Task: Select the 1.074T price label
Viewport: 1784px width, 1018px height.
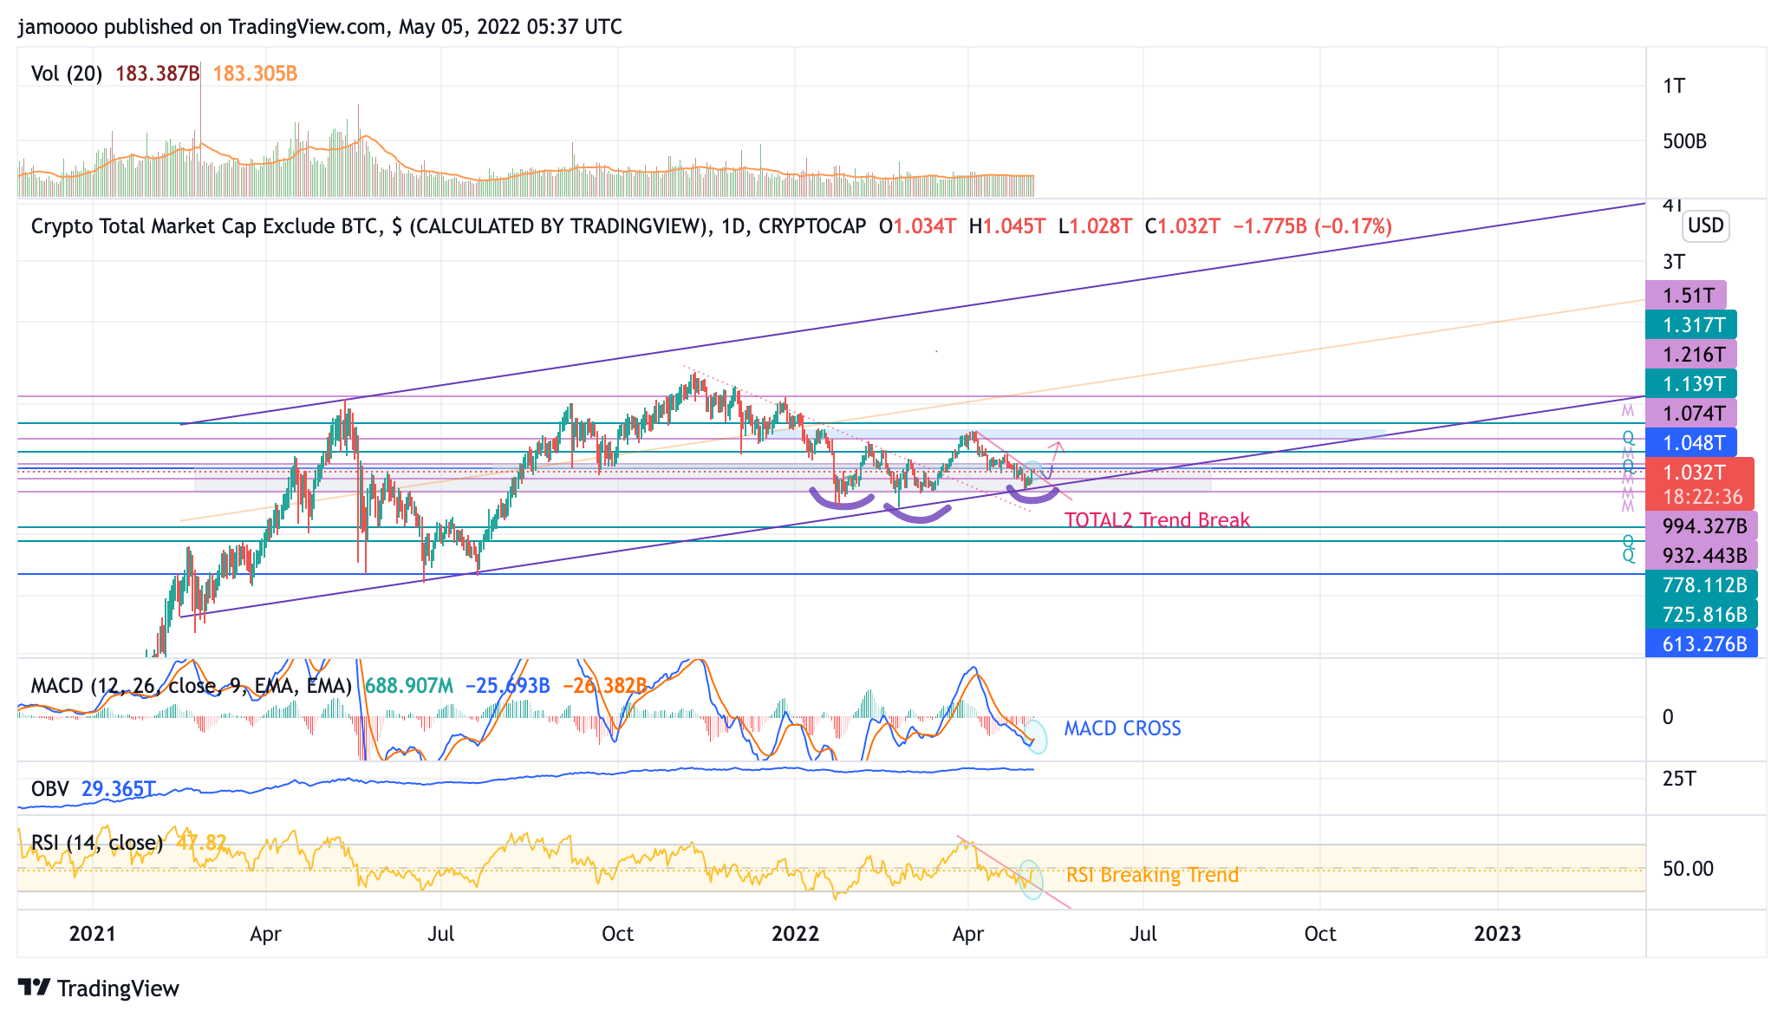Action: (x=1691, y=413)
